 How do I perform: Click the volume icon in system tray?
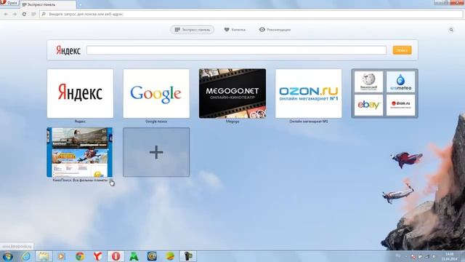(434, 256)
